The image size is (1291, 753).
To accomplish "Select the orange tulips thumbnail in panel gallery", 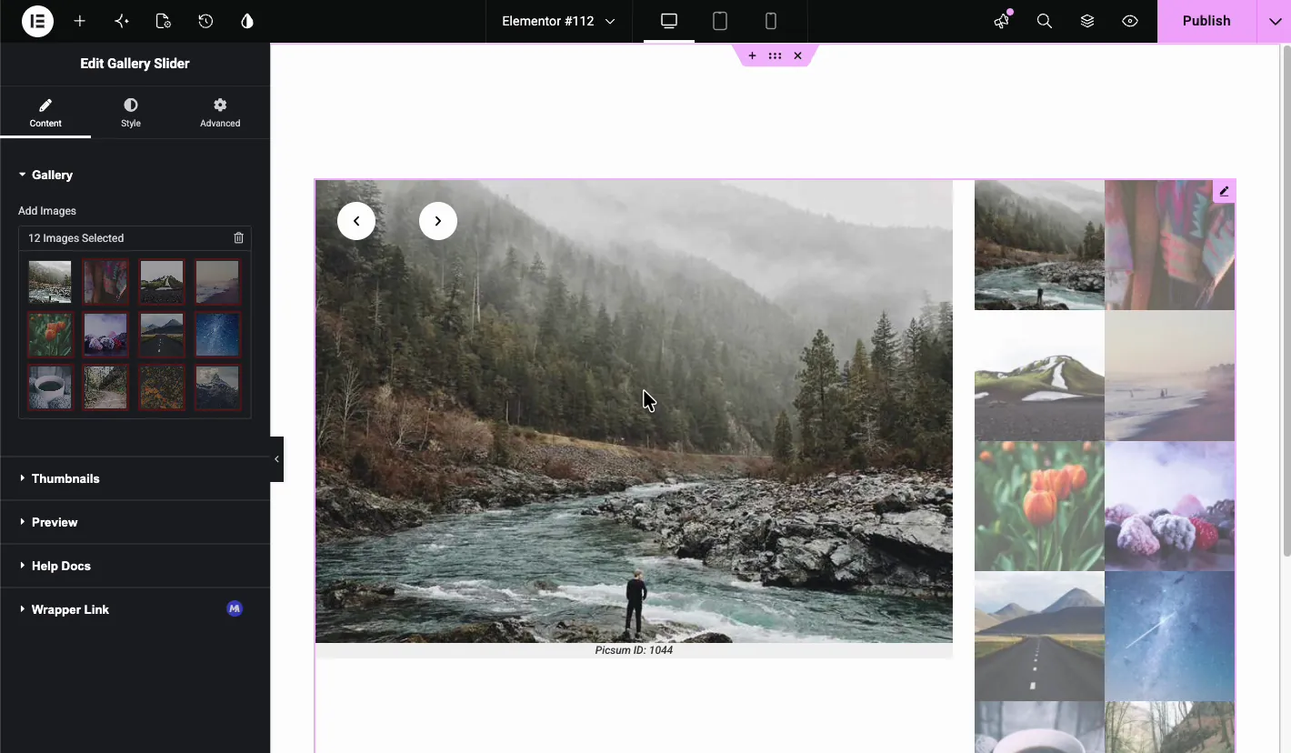I will (x=50, y=335).
